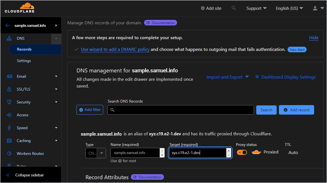Screen dimensions: 327x183
Task: Hide the setup steps panel
Action: 314,38
